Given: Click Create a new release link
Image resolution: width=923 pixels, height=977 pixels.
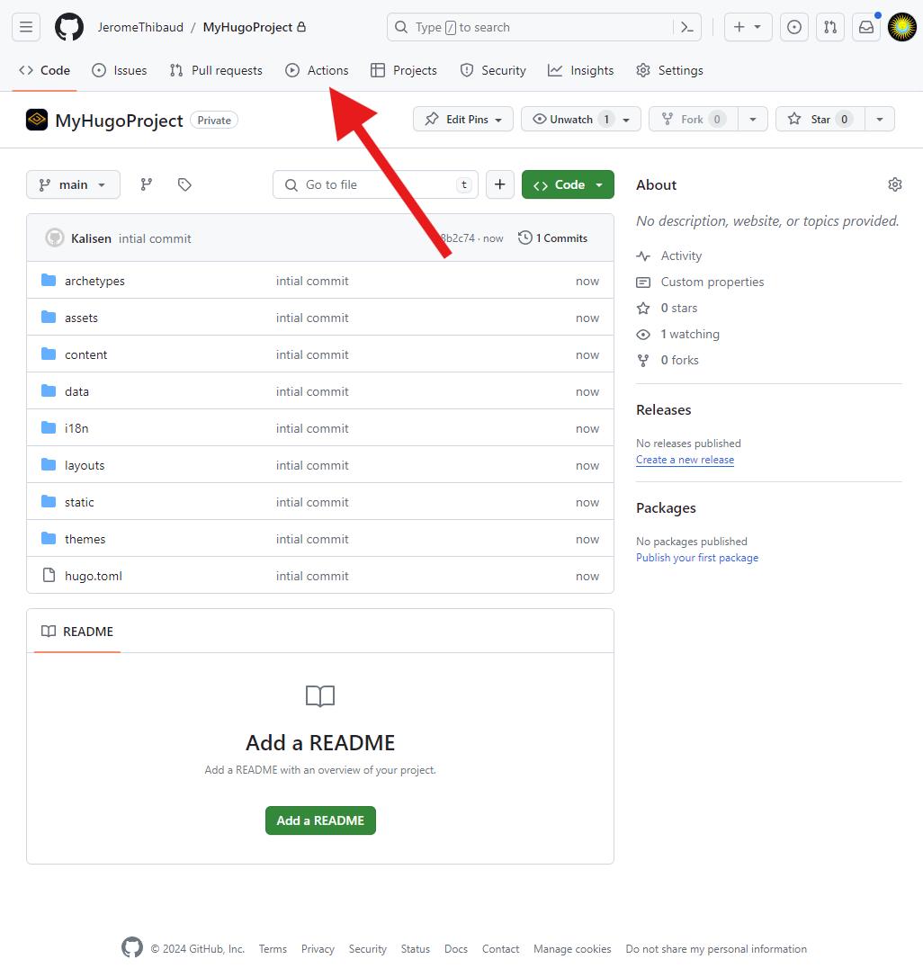Looking at the screenshot, I should click(x=685, y=459).
